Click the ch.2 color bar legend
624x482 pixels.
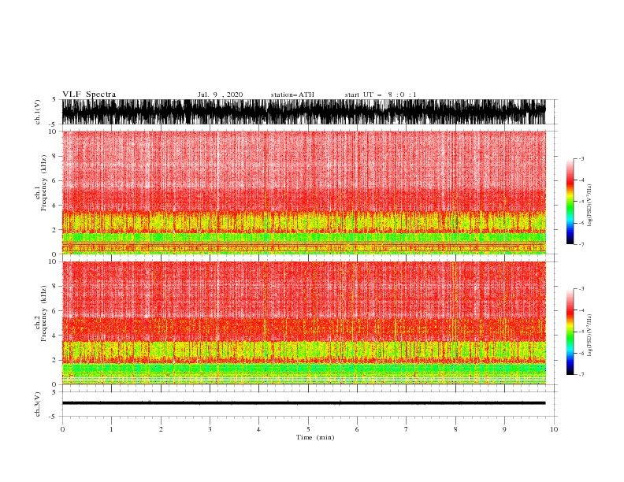pos(570,332)
